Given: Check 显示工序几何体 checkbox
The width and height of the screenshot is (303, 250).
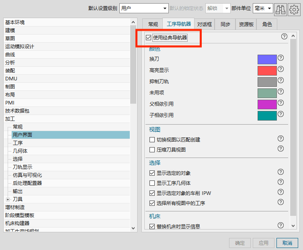Looking at the screenshot, I should click(x=152, y=183).
